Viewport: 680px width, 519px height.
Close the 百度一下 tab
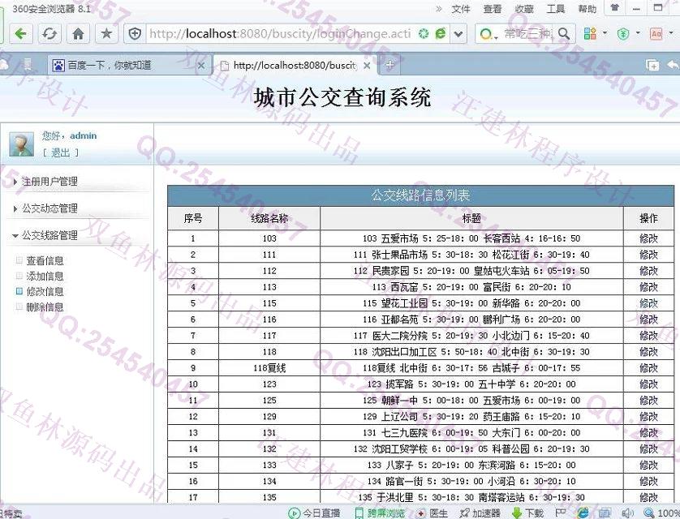click(200, 66)
